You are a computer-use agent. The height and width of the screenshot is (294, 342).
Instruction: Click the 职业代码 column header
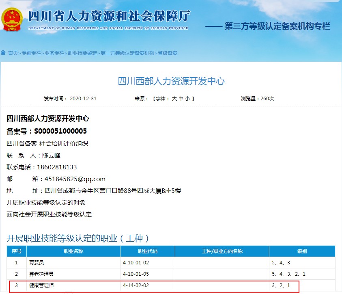(x=147, y=251)
